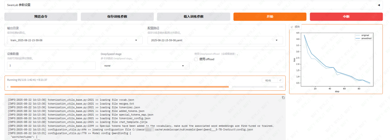The height and width of the screenshot is (140, 390).
Task: Abort training with the red 中断 button
Action: pos(346,17)
